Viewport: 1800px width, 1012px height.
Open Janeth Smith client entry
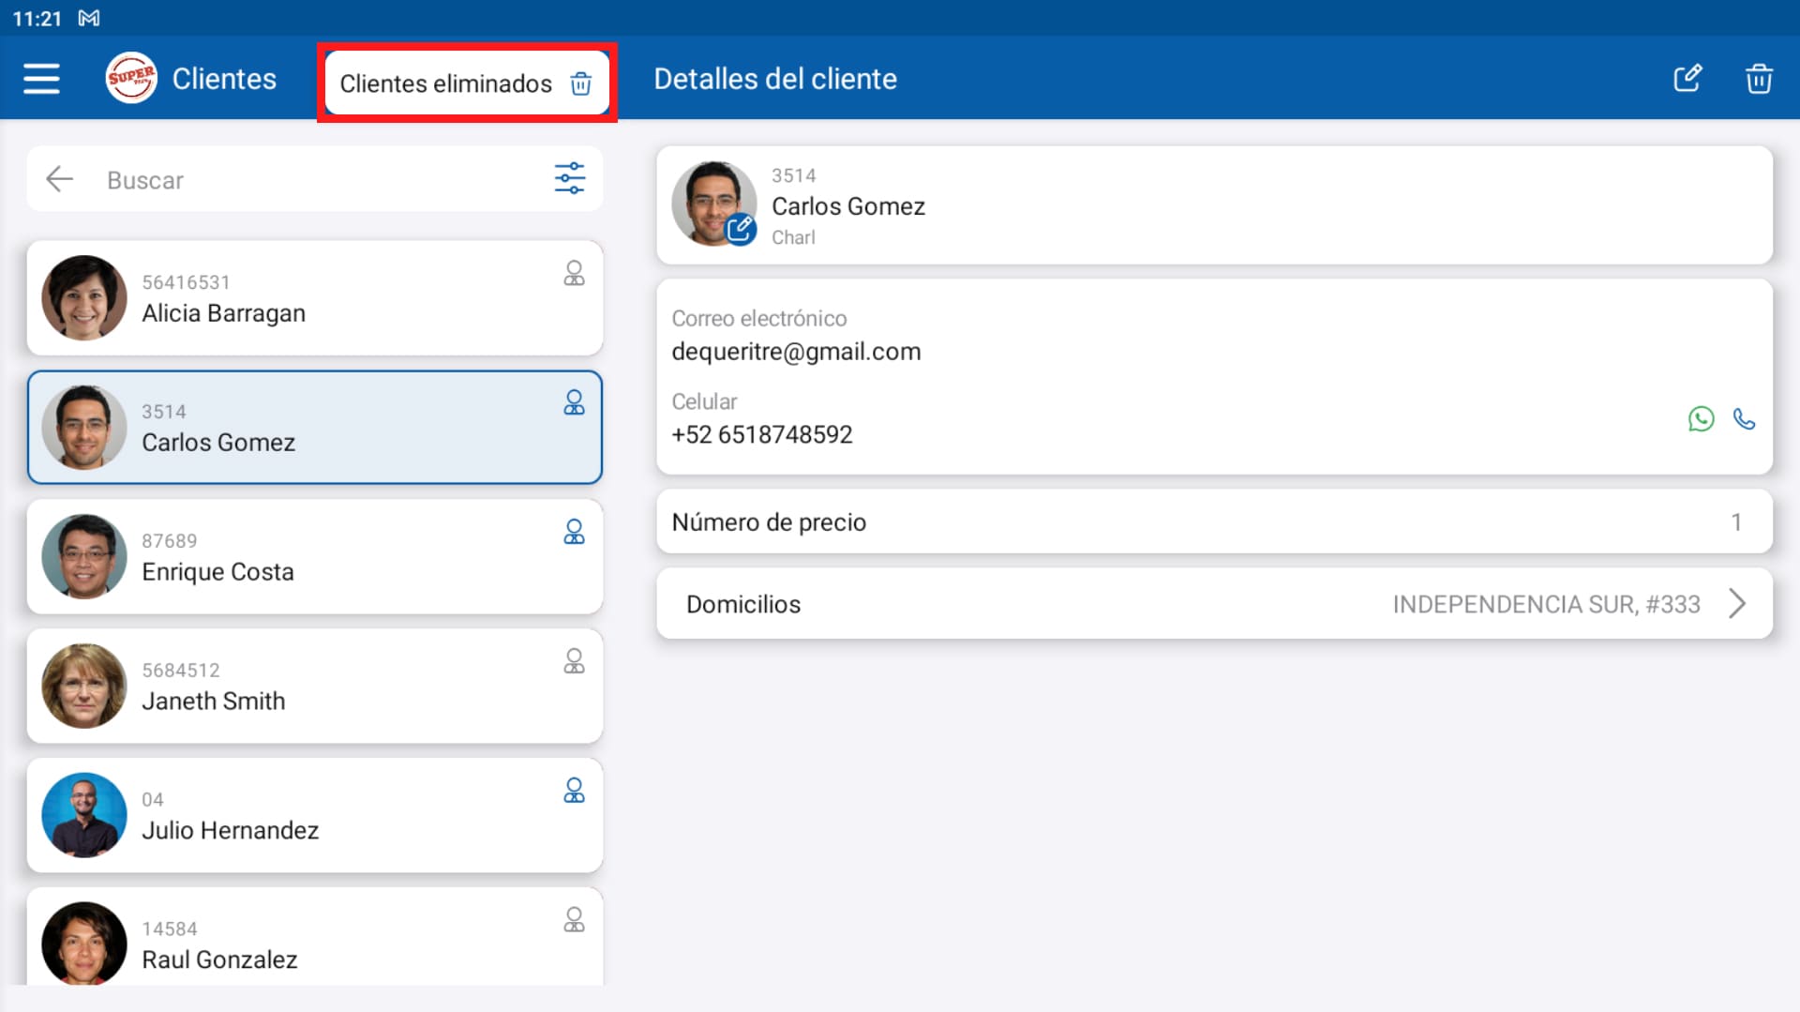pyautogui.click(x=315, y=687)
